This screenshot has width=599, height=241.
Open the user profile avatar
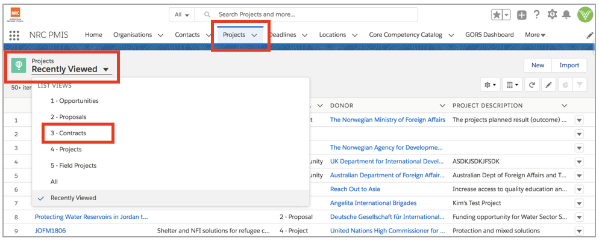(x=585, y=14)
